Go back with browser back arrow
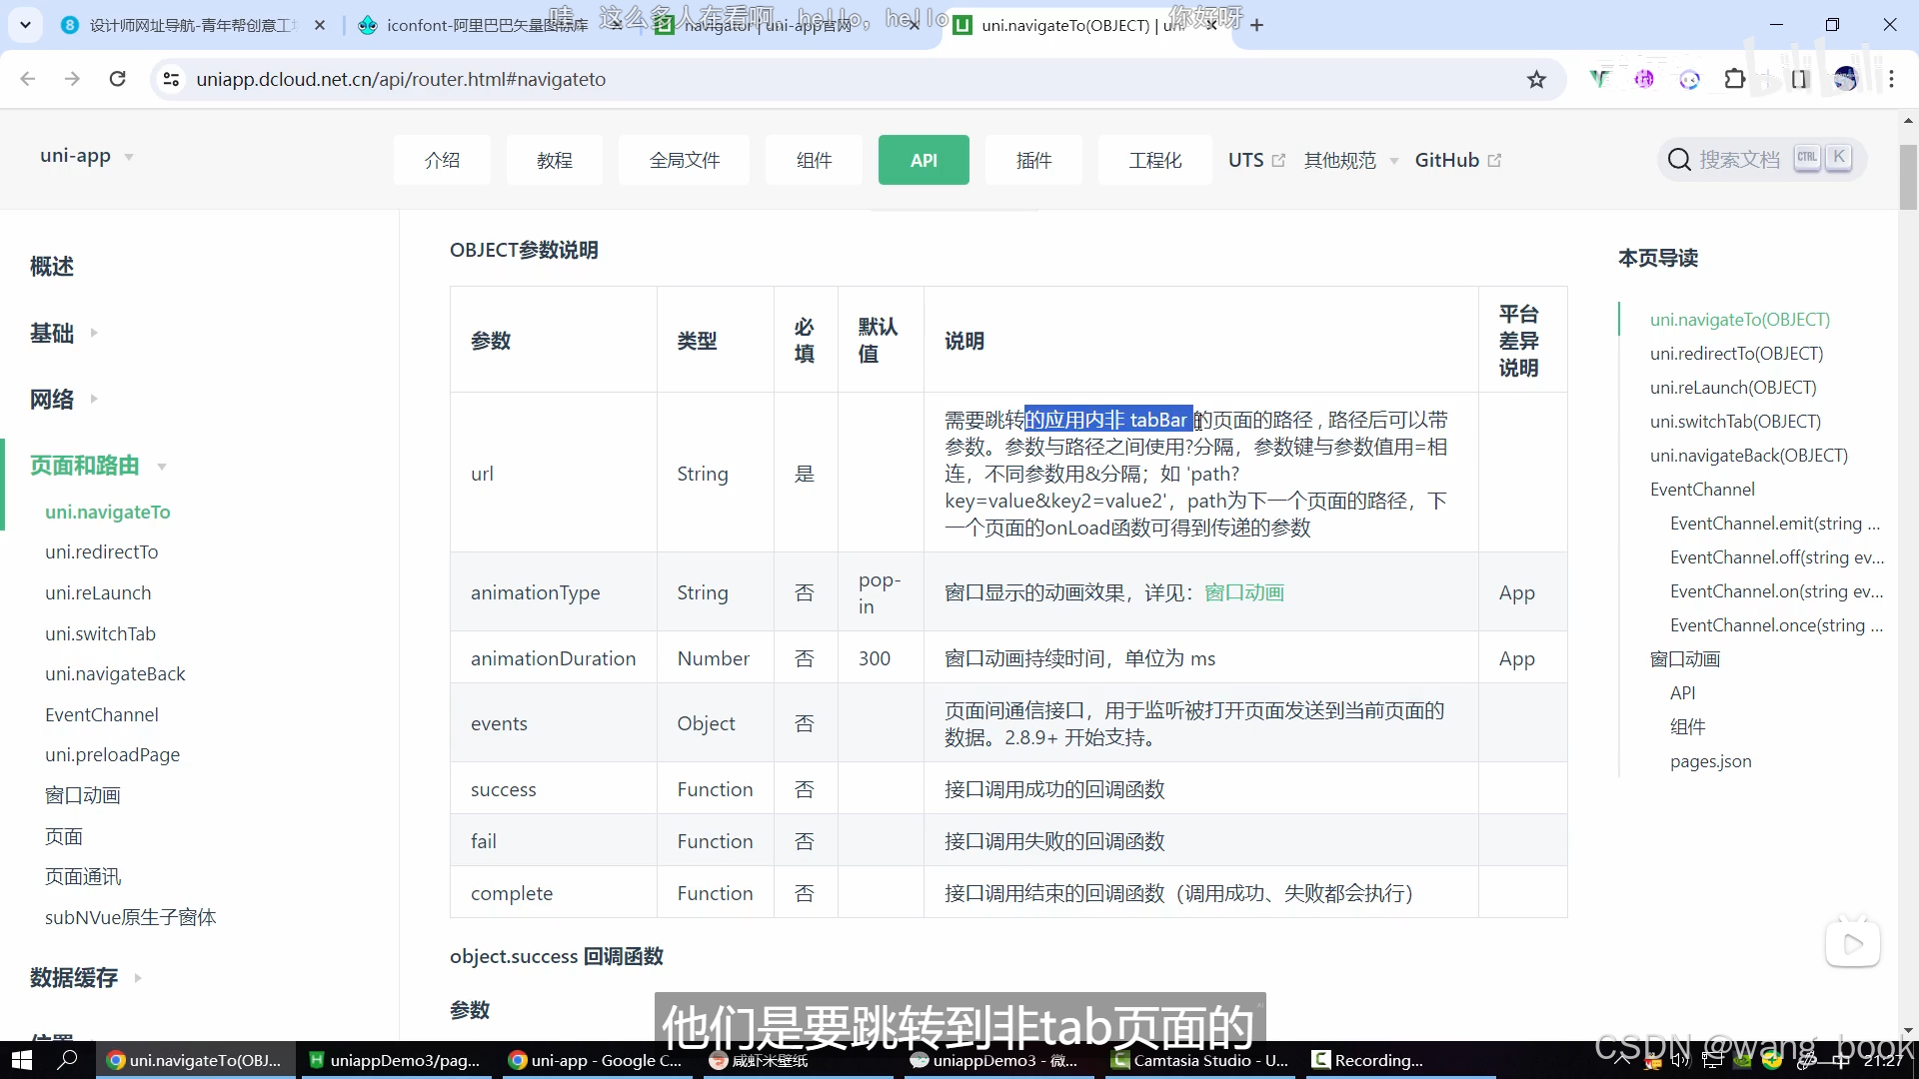Viewport: 1919px width, 1079px height. tap(28, 79)
